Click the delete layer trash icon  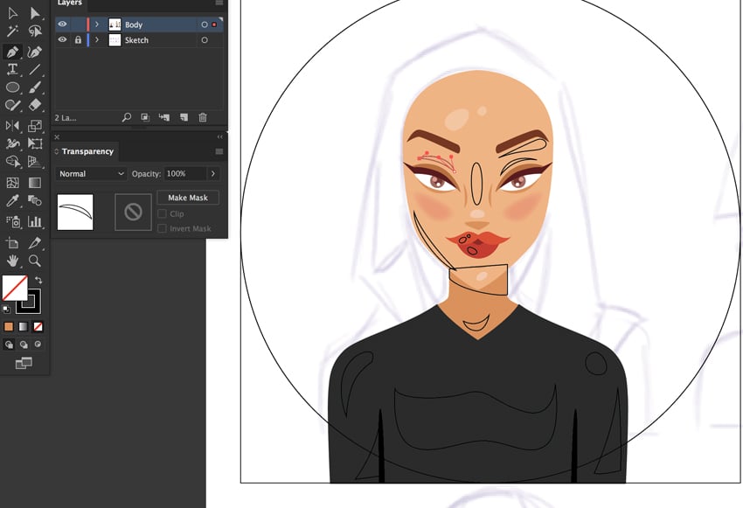[x=202, y=117]
